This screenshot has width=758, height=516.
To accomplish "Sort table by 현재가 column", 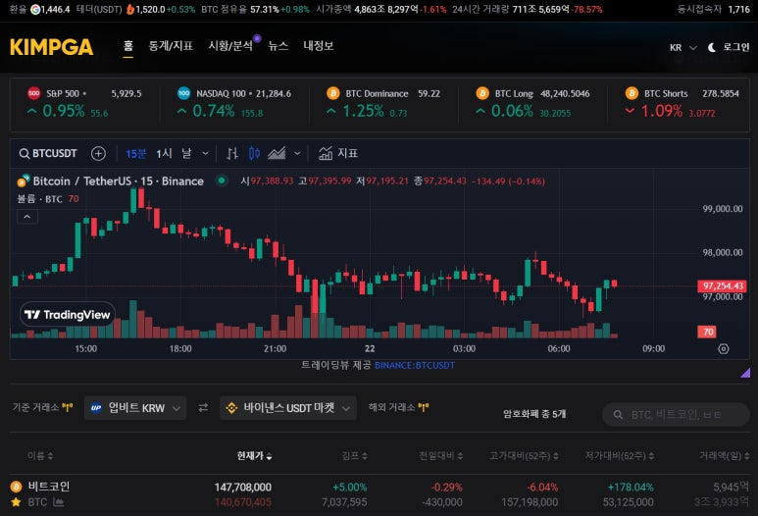I will pyautogui.click(x=254, y=455).
